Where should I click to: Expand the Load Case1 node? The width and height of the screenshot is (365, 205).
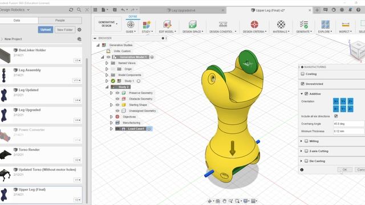[x=111, y=129]
